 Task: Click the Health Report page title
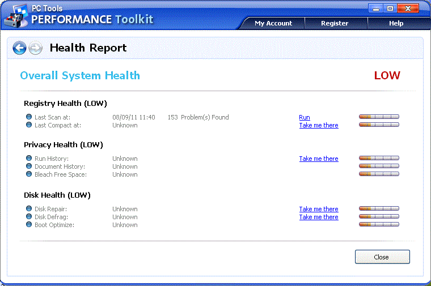(x=88, y=48)
